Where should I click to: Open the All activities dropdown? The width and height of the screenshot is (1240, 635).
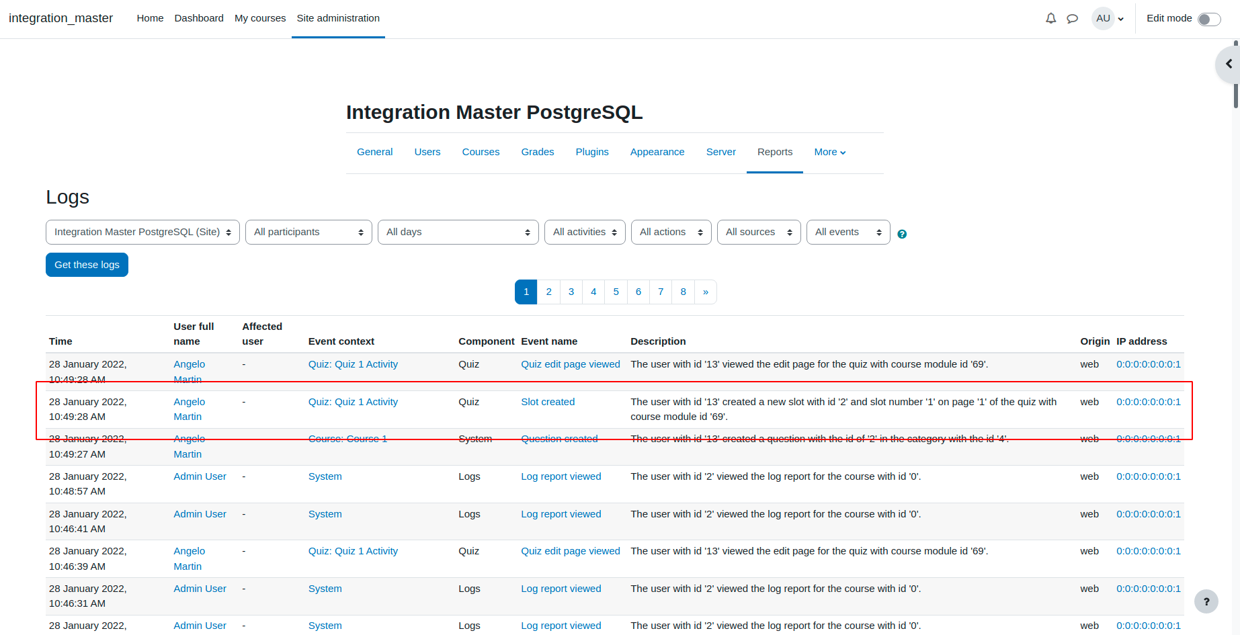coord(585,232)
